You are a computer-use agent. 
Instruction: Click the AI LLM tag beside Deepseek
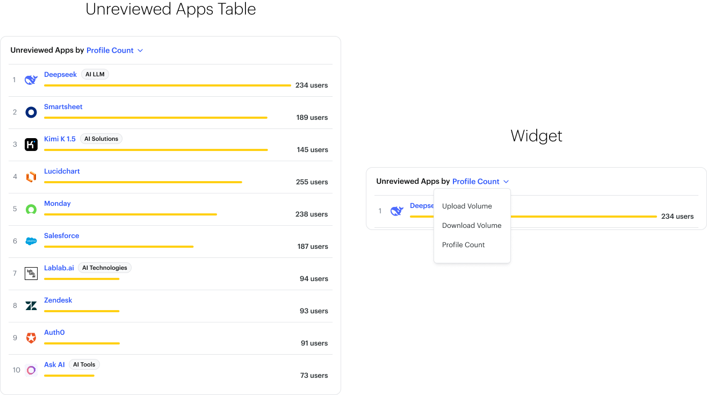click(x=95, y=75)
